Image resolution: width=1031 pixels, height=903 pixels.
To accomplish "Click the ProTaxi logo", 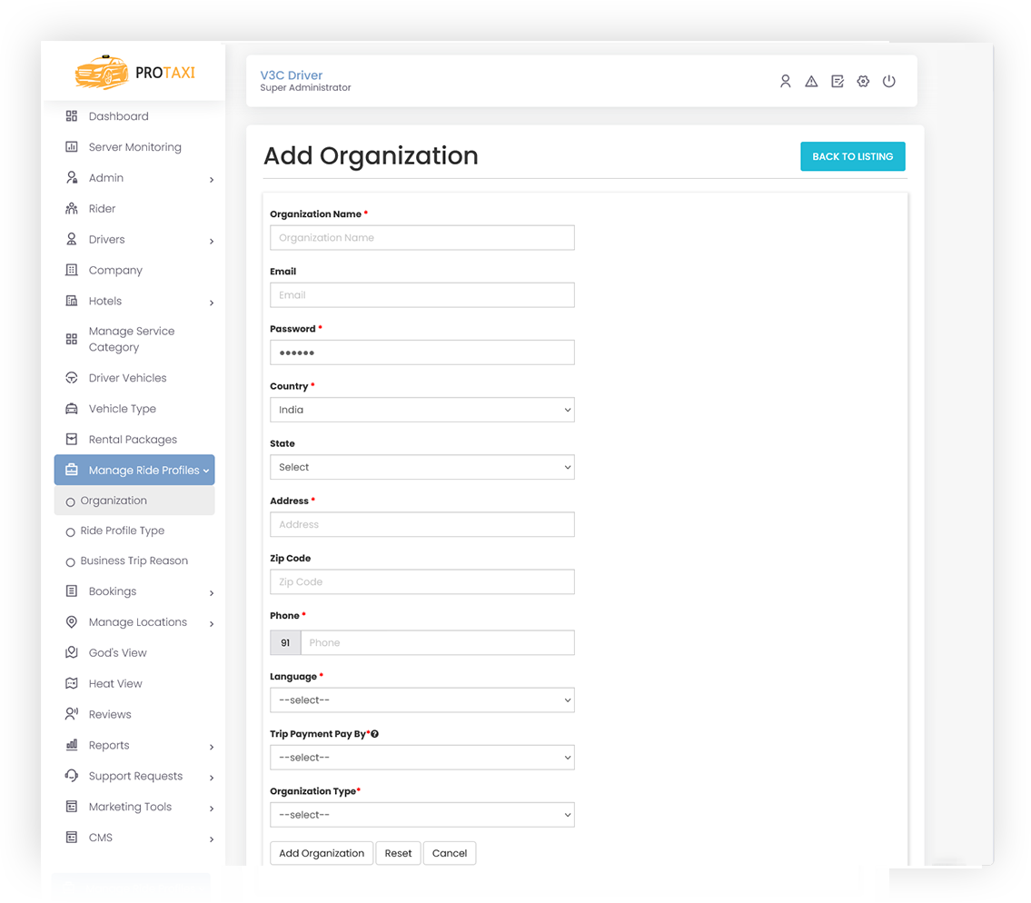I will (x=134, y=73).
